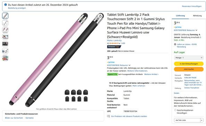The height and width of the screenshot is (126, 206).
Task: Expand the Auf die Liste dropdown arrow
Action: point(202,120)
